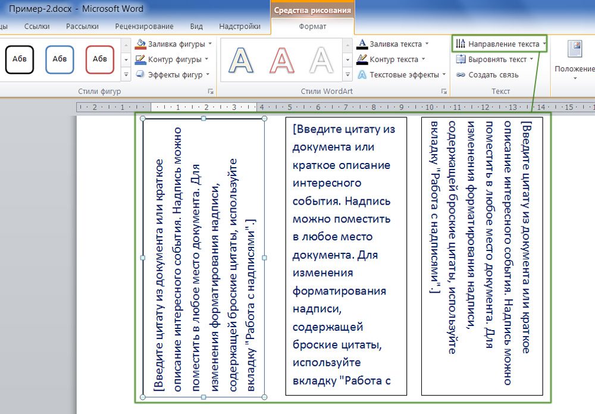Screen dimensions: 595x414
Task: Click the top-center sizing handle of selected text box
Action: 203,118
